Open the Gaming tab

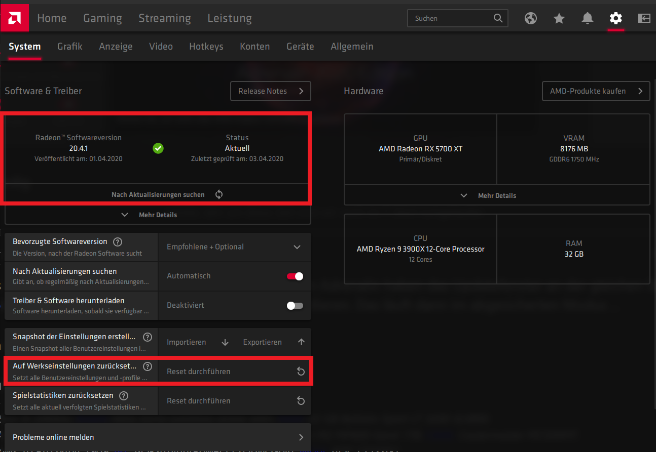(102, 18)
